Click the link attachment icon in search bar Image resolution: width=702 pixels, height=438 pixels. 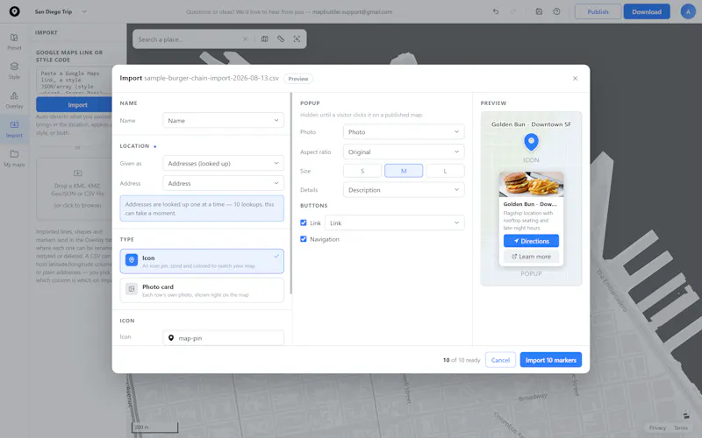pyautogui.click(x=281, y=39)
